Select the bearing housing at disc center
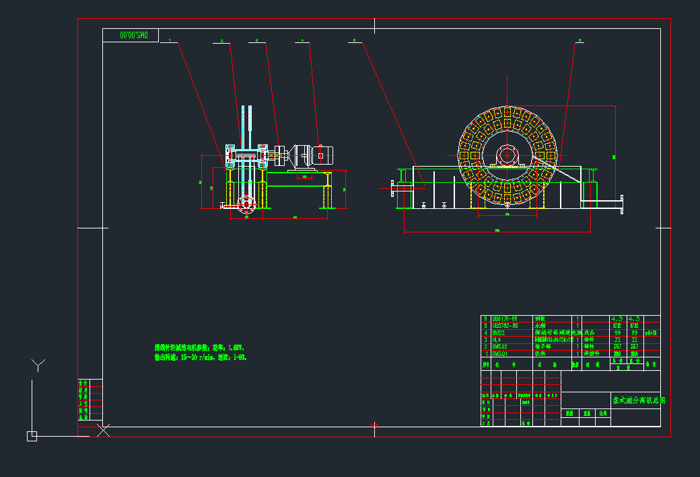Image resolution: width=700 pixels, height=477 pixels. (507, 156)
